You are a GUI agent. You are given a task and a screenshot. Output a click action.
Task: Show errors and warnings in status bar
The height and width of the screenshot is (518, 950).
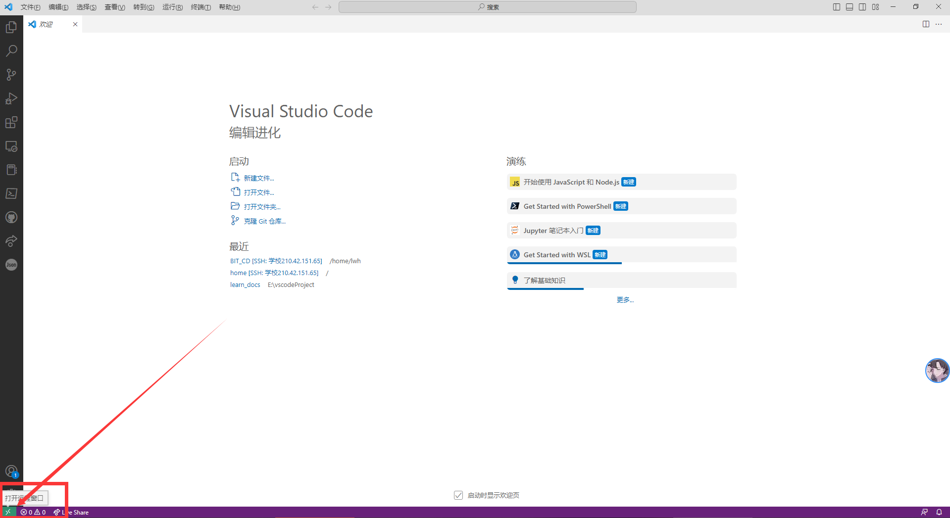click(33, 512)
